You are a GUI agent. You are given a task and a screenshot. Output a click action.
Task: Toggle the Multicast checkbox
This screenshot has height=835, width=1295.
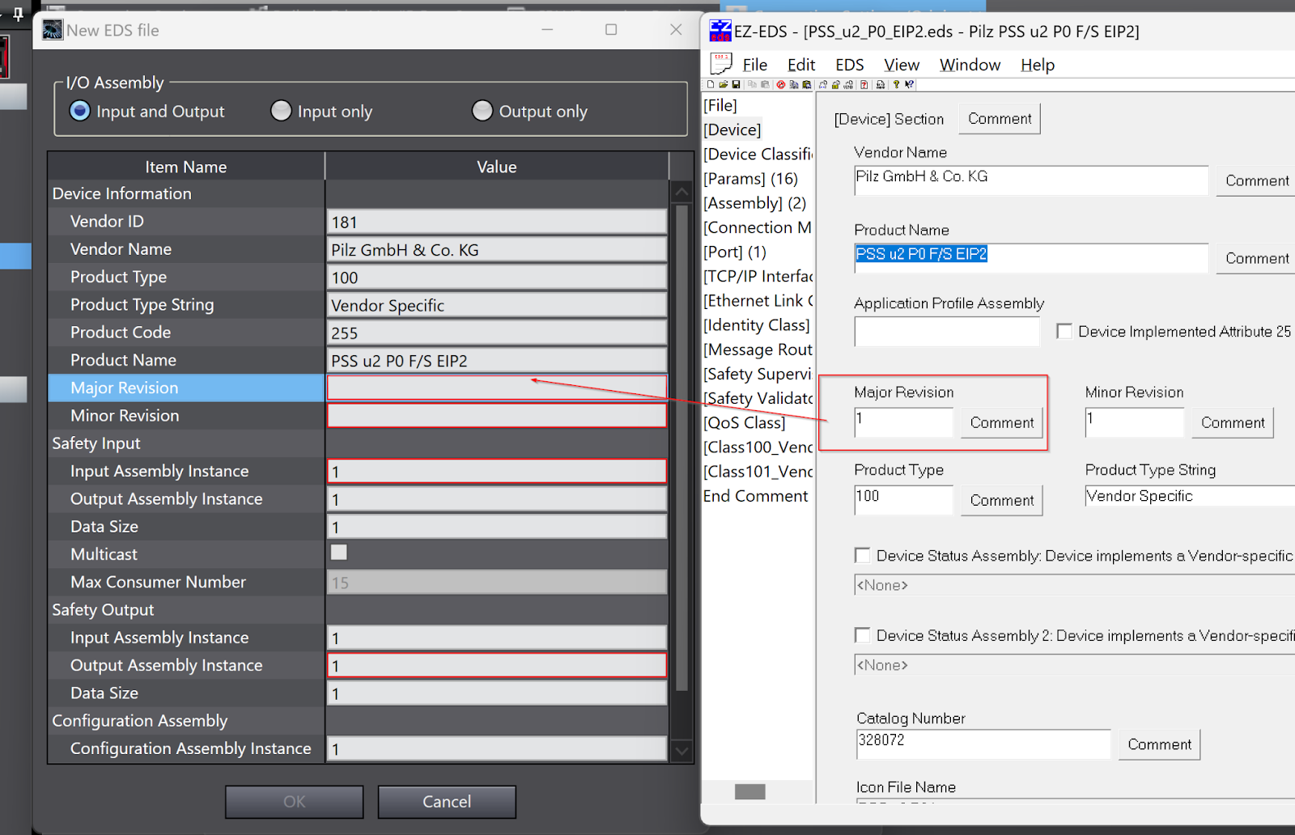pyautogui.click(x=339, y=553)
